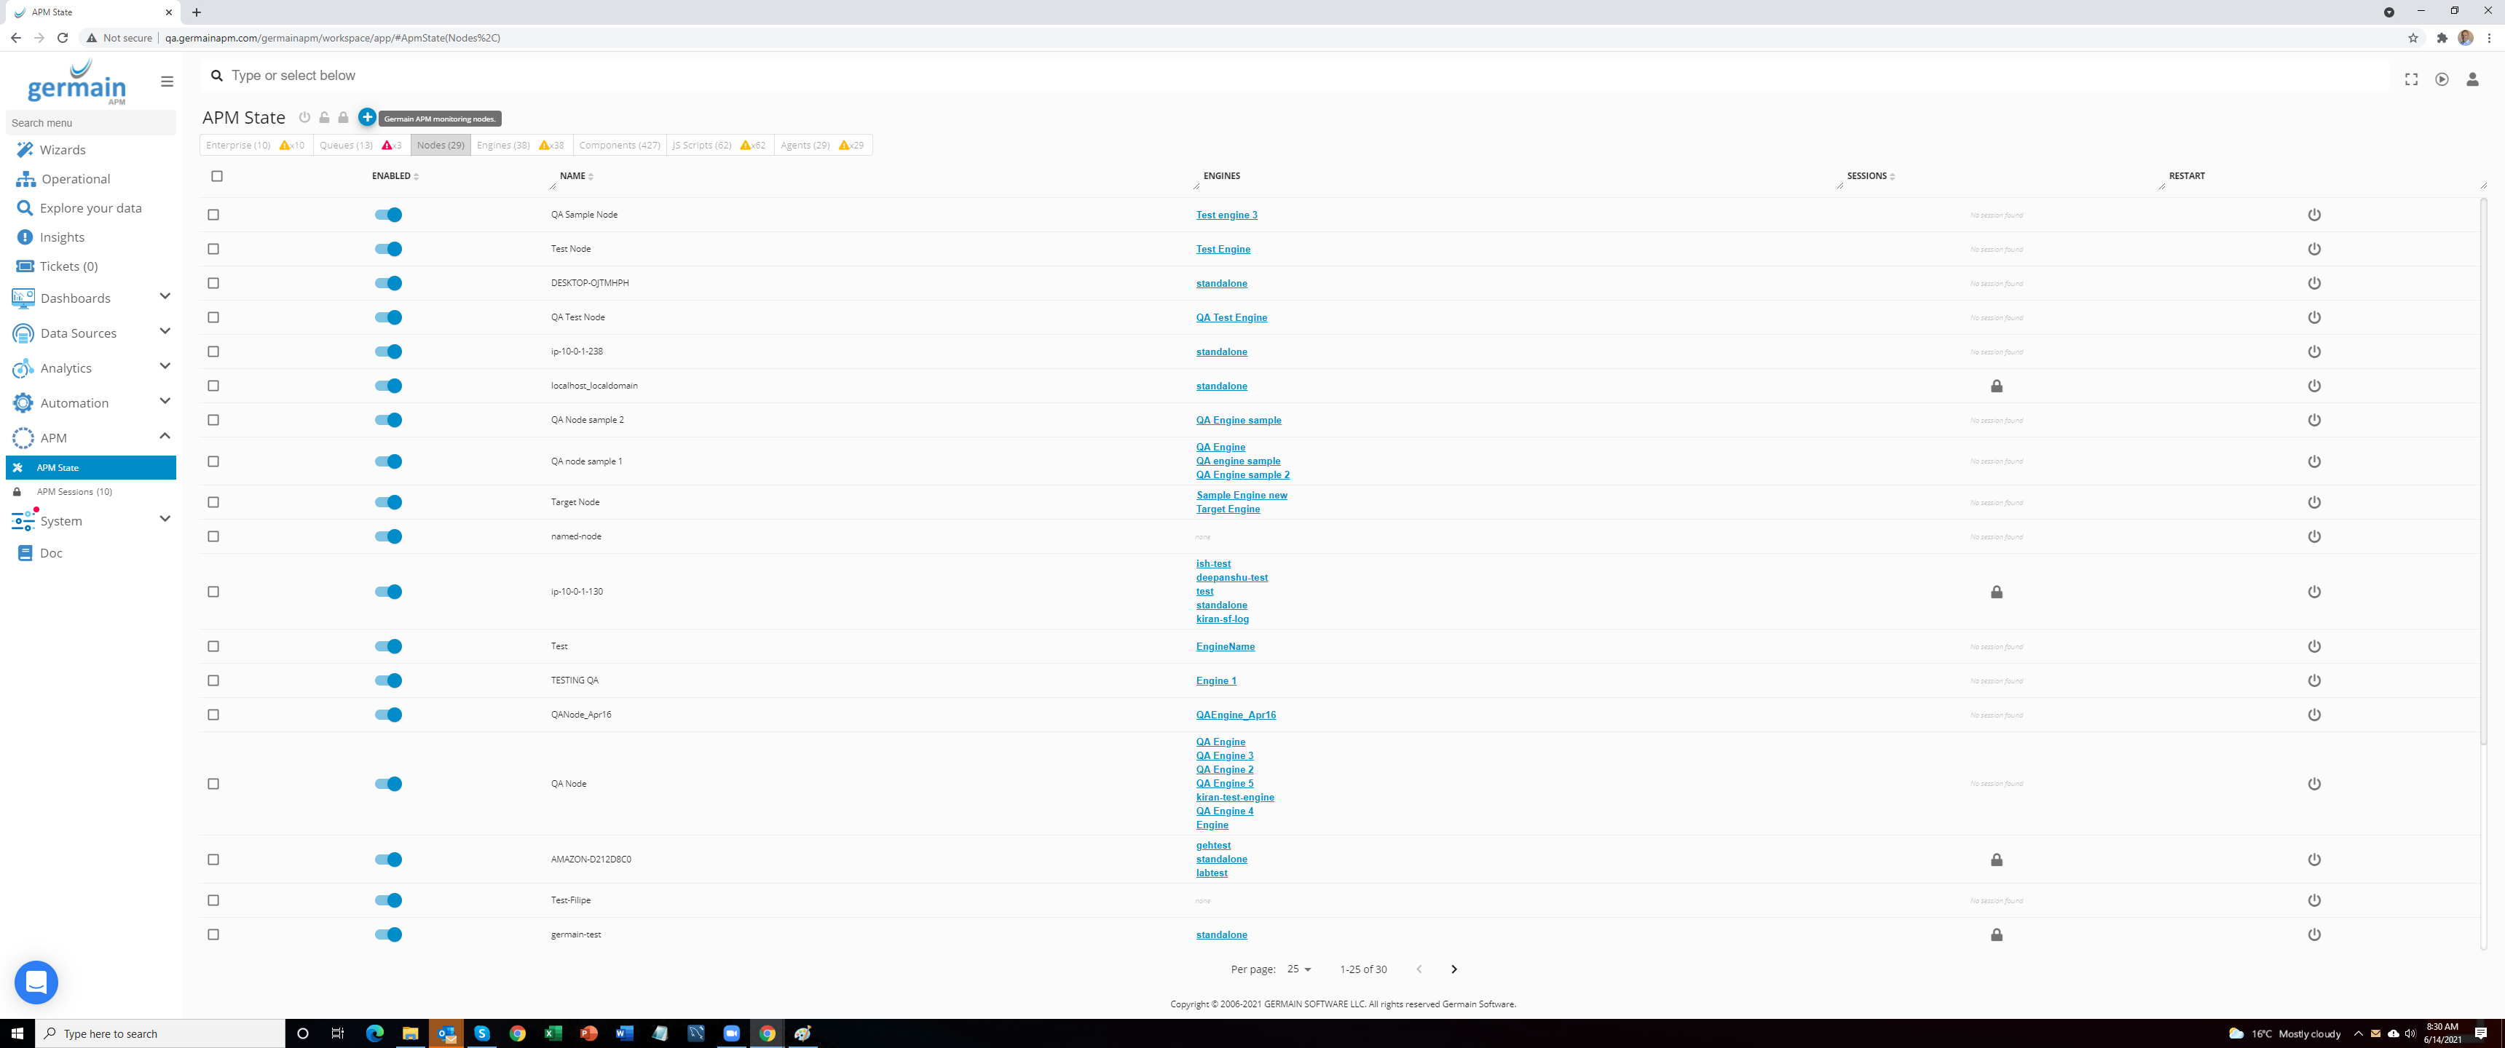The height and width of the screenshot is (1048, 2505).
Task: Open APM Sessions (10) menu item
Action: coord(74,492)
